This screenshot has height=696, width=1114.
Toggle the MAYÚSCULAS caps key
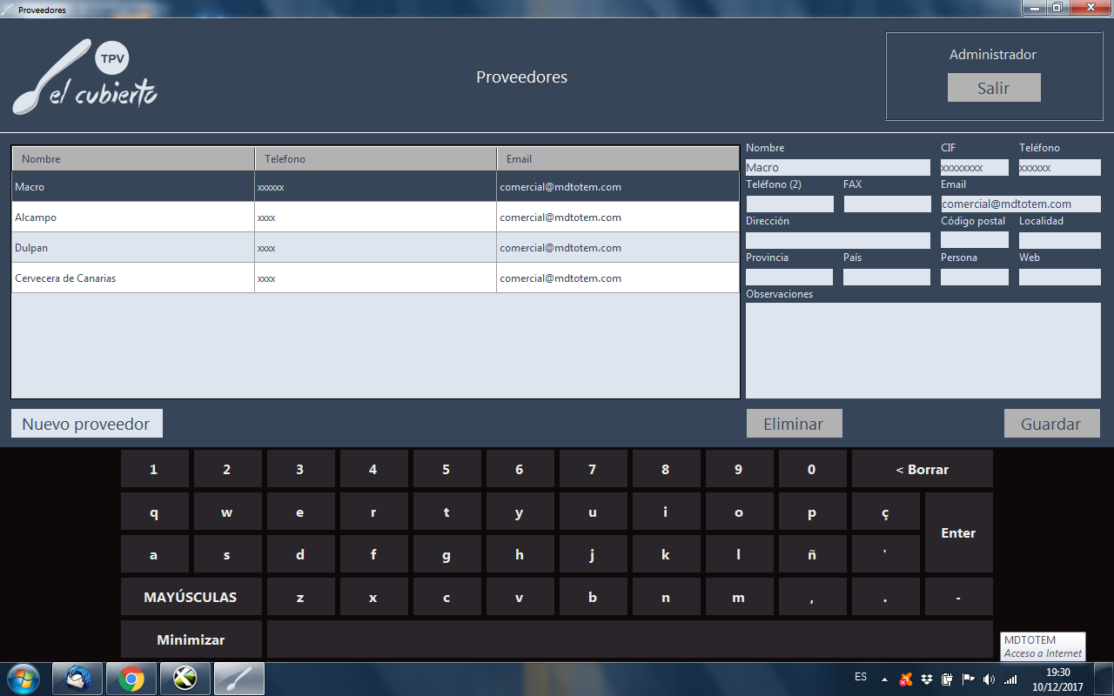click(x=191, y=597)
